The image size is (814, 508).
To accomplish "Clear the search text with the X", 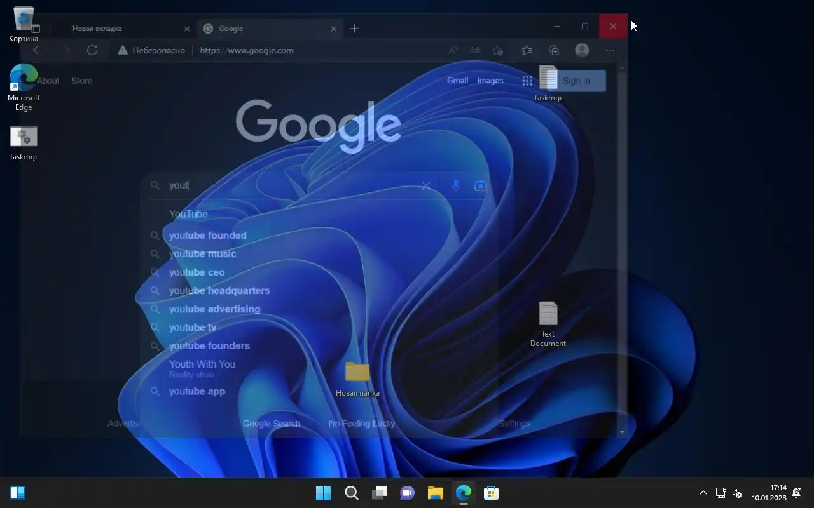I will coord(426,185).
